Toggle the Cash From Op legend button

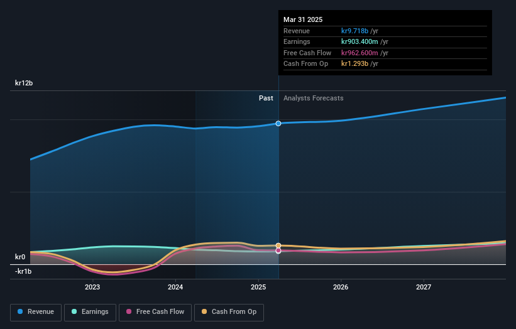click(x=229, y=312)
